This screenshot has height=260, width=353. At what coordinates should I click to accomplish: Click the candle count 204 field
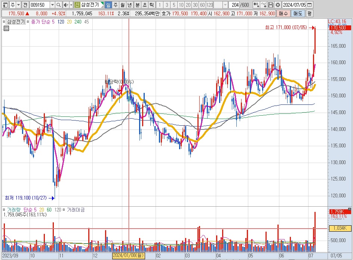click(x=234, y=5)
